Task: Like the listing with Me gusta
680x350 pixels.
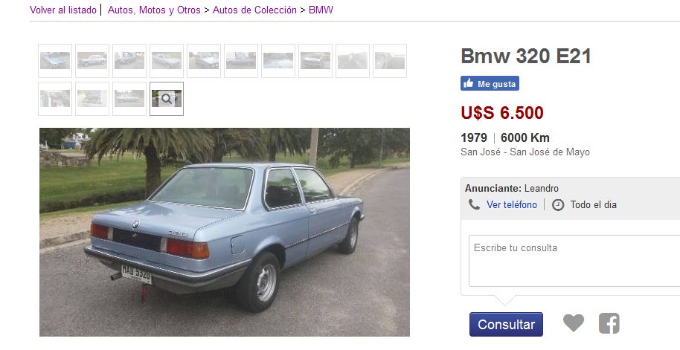Action: click(x=490, y=84)
